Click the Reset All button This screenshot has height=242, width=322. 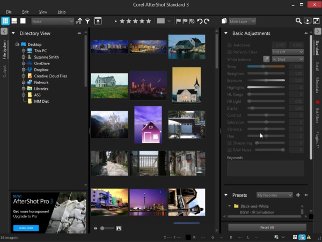267,227
